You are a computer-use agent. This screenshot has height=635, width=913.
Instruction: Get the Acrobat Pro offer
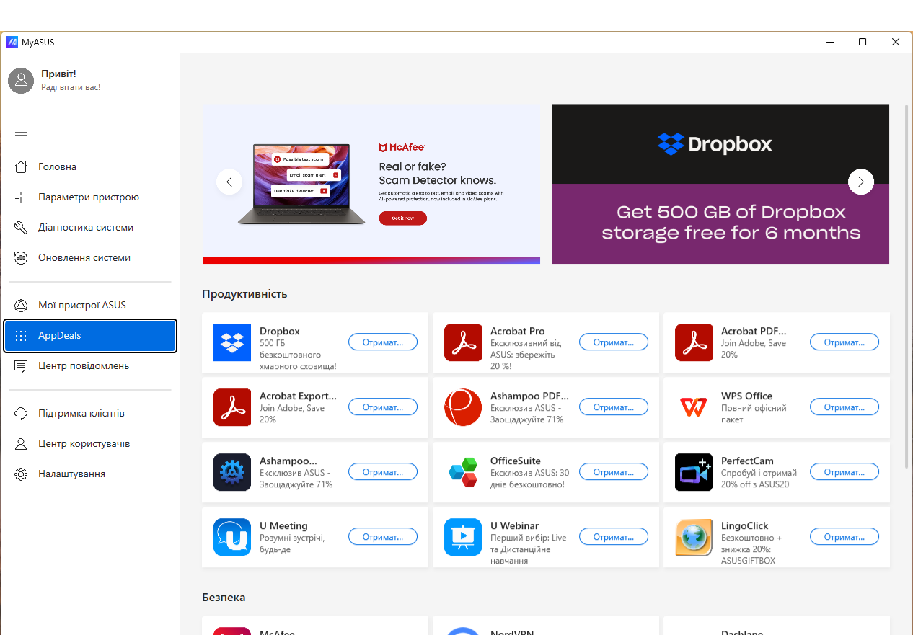click(x=614, y=342)
